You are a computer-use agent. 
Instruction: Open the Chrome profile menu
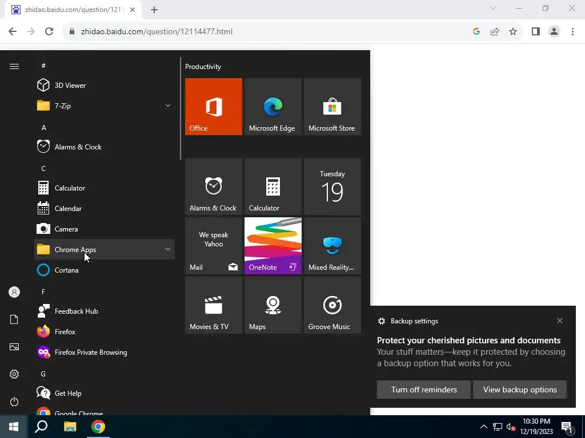point(554,31)
